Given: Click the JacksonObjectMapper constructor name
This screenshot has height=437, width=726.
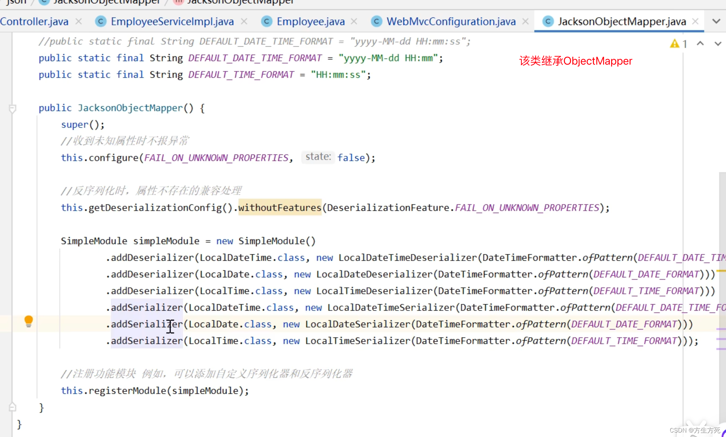Looking at the screenshot, I should point(130,108).
